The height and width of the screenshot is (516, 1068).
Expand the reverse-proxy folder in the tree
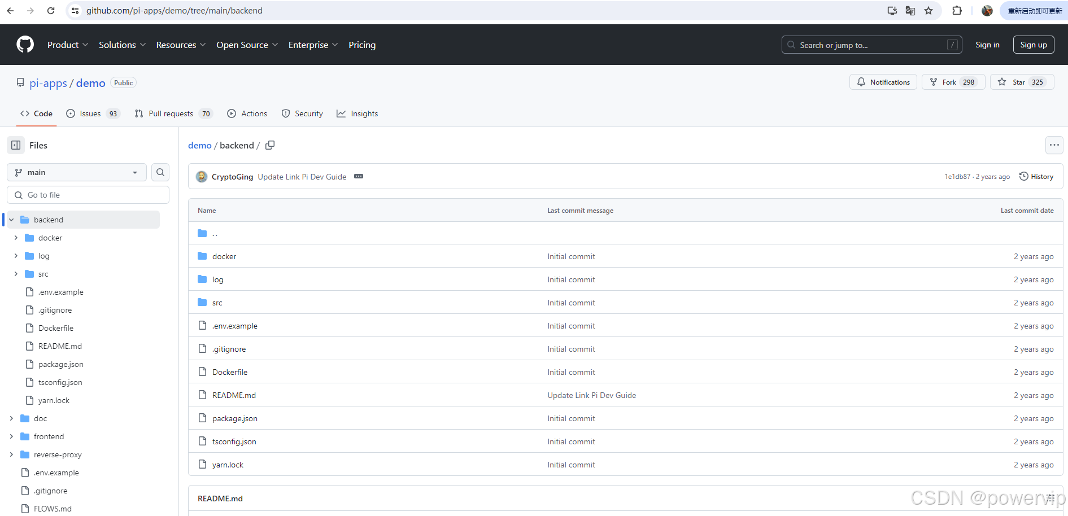(11, 454)
